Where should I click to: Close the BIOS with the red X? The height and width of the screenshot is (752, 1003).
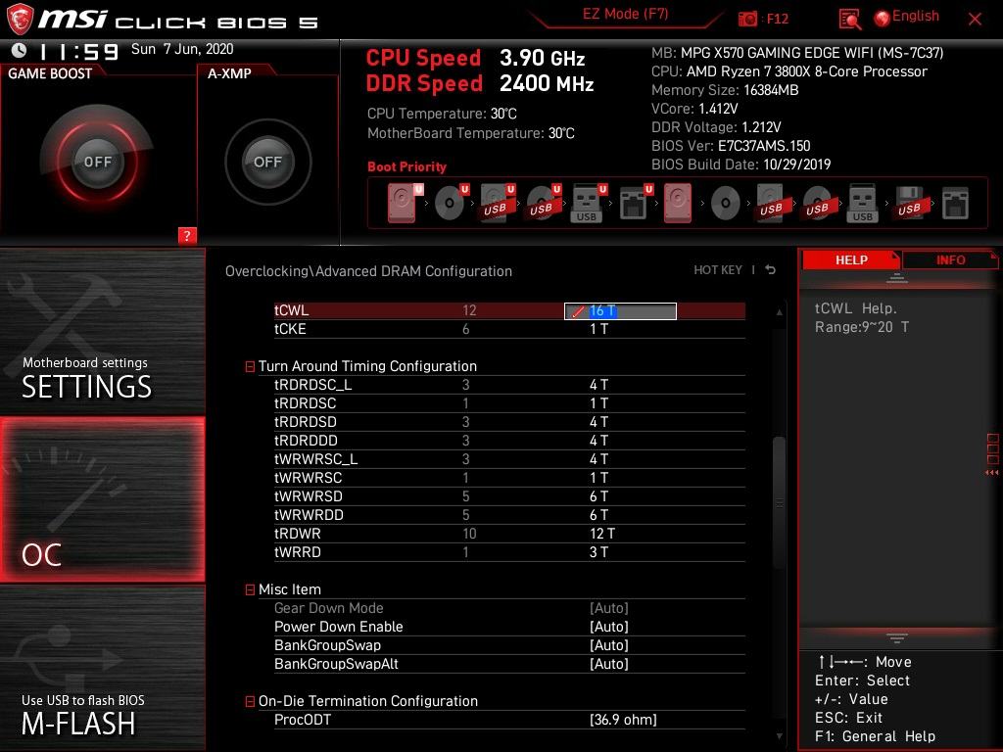[x=975, y=20]
